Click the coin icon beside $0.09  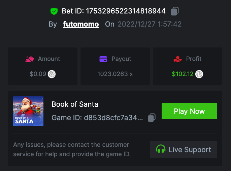click(x=52, y=74)
